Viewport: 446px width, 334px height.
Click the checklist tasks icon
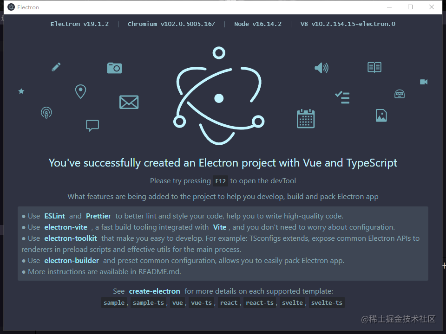click(342, 97)
